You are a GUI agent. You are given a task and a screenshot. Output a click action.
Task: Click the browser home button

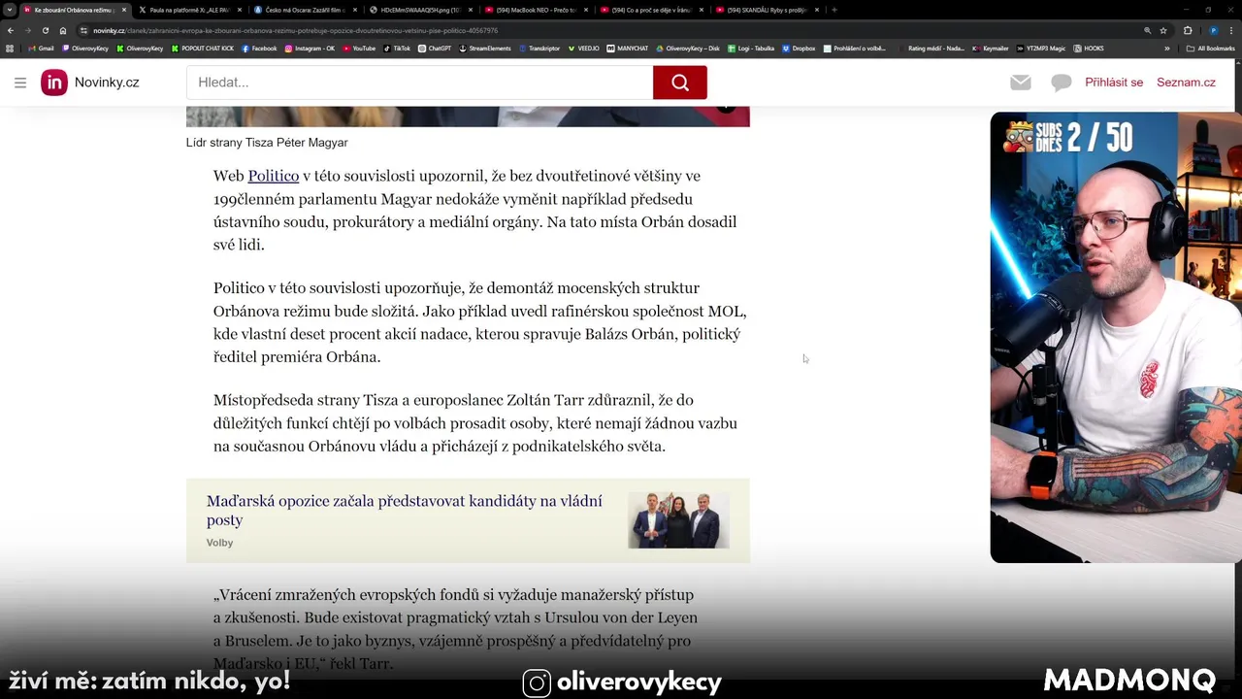pyautogui.click(x=63, y=30)
